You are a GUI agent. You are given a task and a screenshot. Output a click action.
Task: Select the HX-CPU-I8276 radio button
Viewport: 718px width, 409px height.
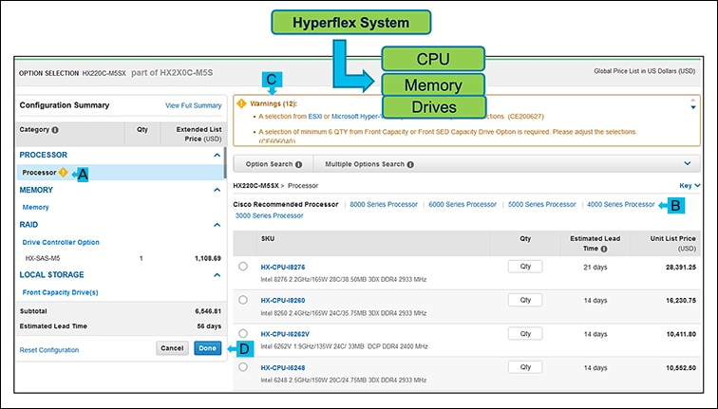pyautogui.click(x=243, y=267)
